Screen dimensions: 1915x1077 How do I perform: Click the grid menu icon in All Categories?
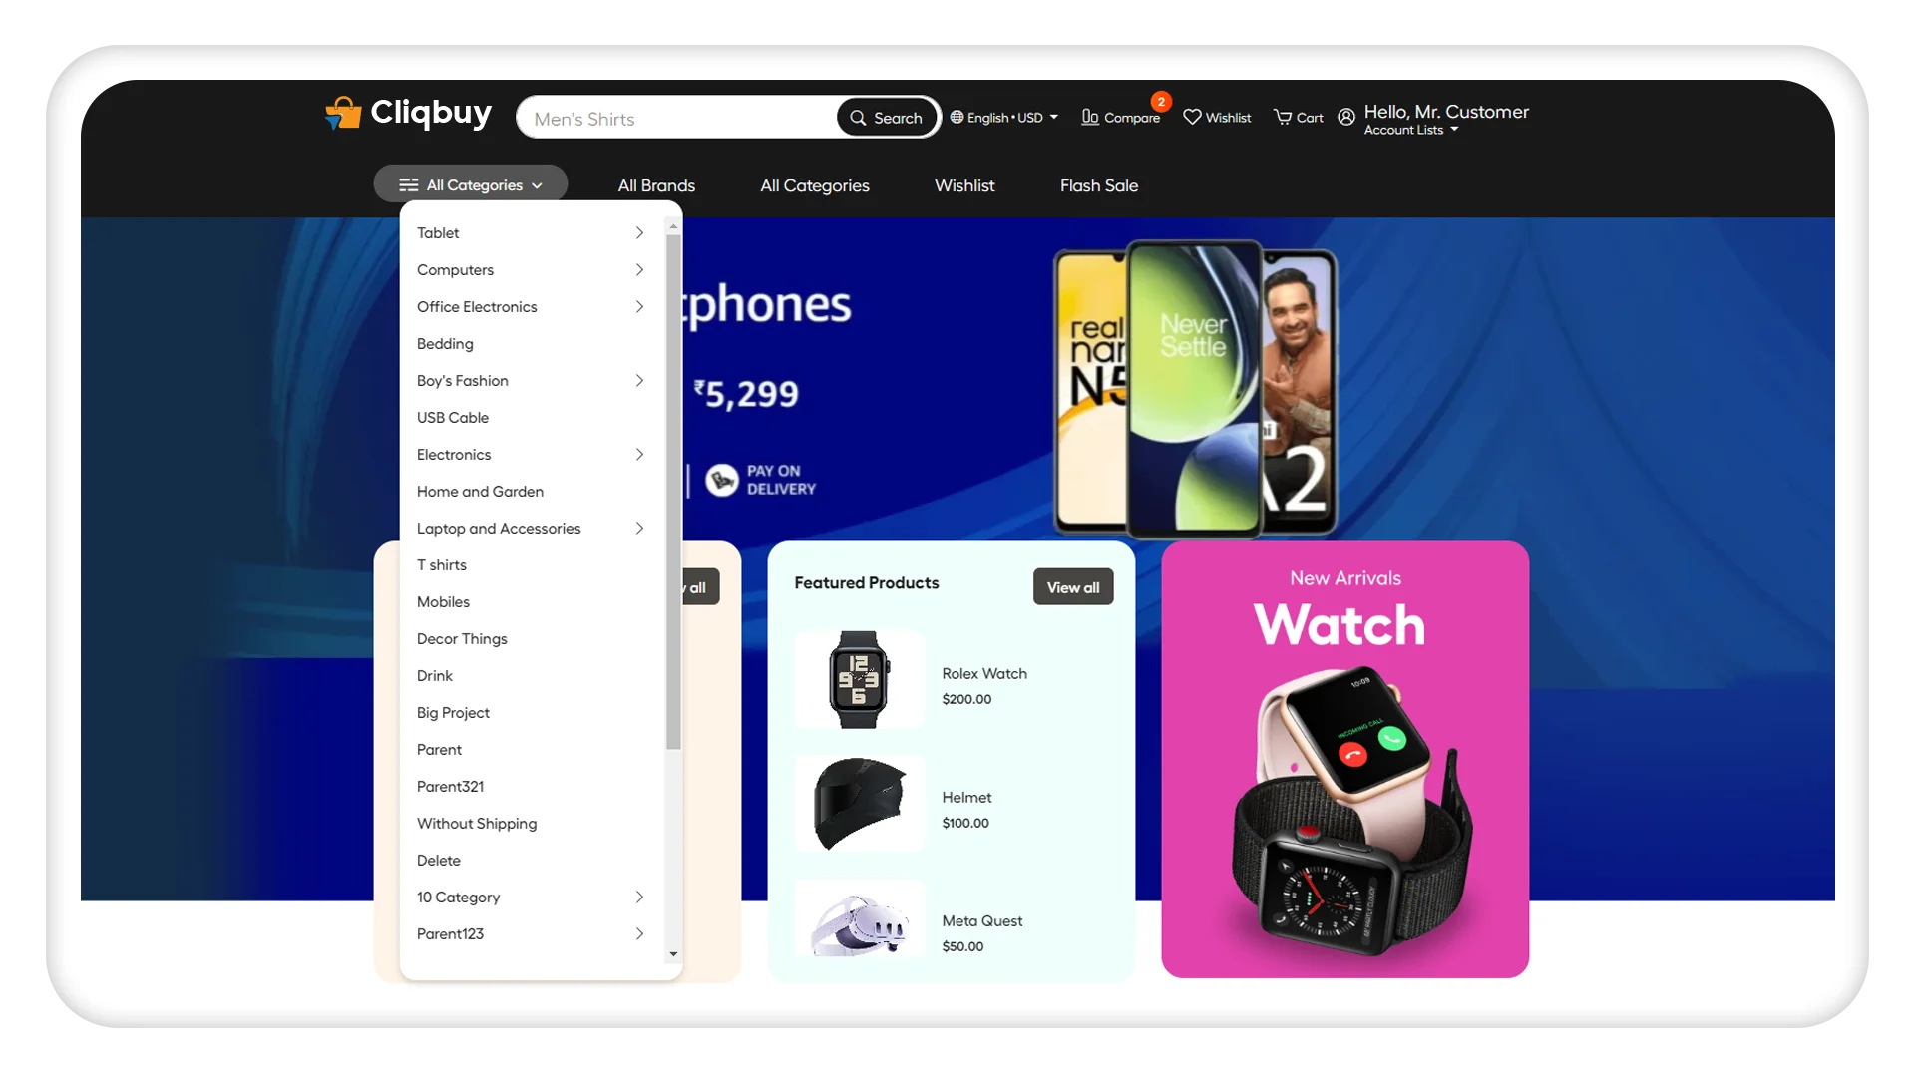coord(408,184)
